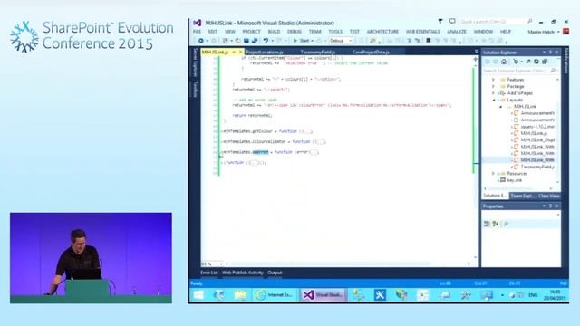Screen dimensions: 580x326
Task: Click the Start debugging button
Action: pos(302,41)
